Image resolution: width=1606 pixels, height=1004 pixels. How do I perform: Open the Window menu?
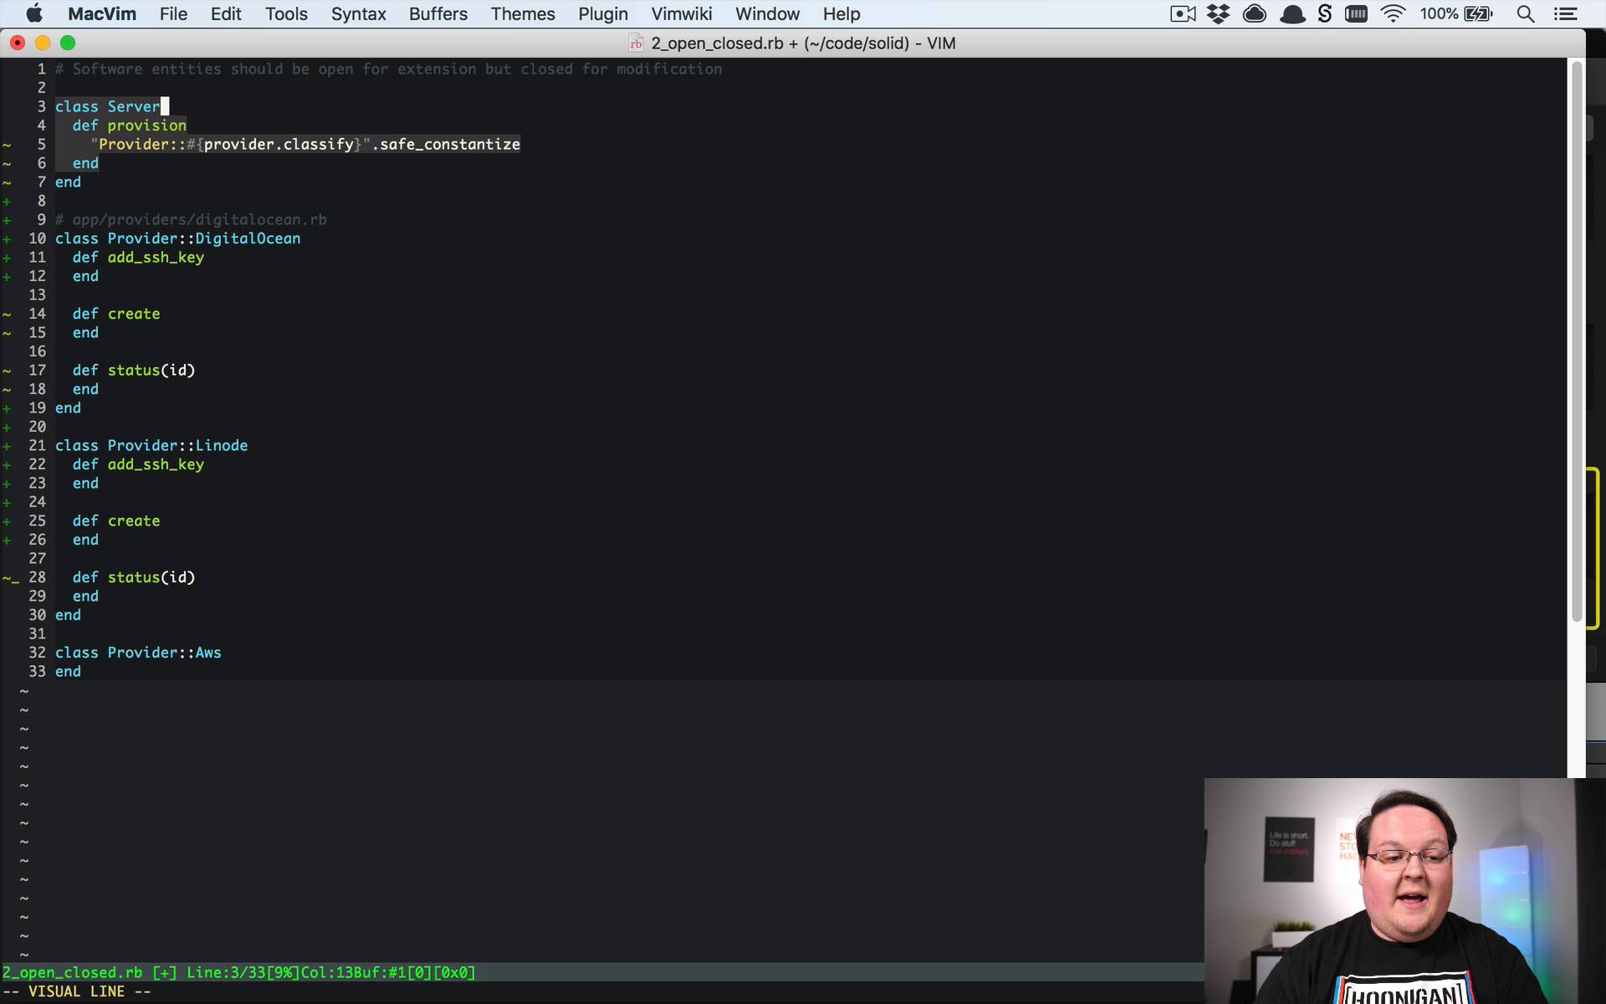(767, 13)
